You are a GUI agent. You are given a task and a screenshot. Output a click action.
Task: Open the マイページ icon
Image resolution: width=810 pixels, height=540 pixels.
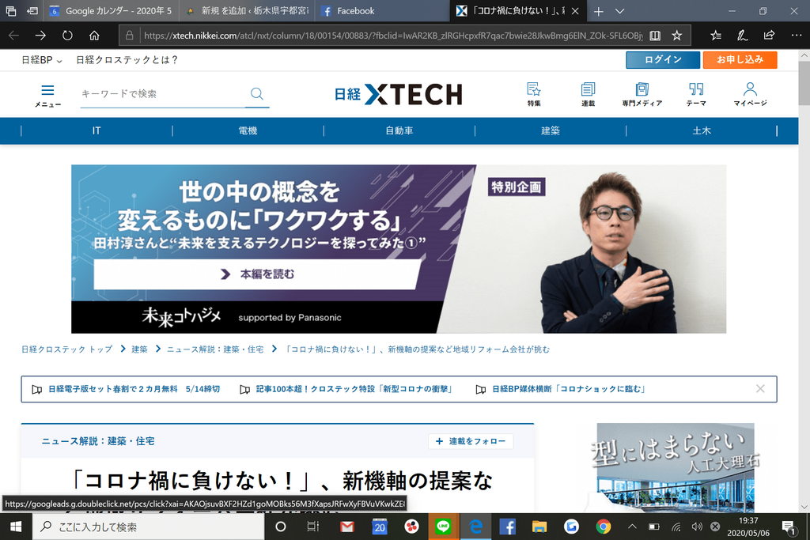tap(749, 93)
